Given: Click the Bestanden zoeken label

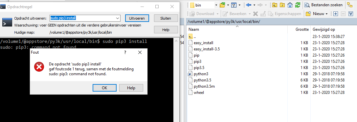Looking at the screenshot, I should 327,5.
